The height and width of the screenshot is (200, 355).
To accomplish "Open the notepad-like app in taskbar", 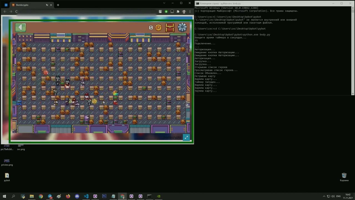I will point(113,196).
